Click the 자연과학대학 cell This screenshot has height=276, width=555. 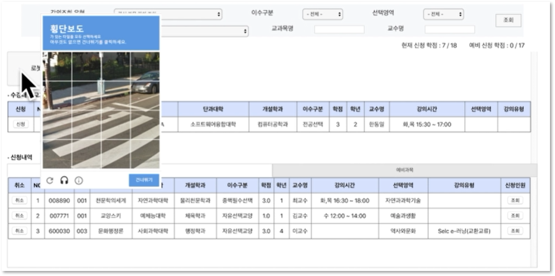(x=153, y=200)
